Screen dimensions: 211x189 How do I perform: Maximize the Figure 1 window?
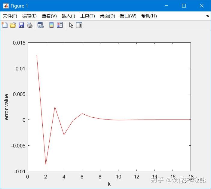tap(184, 6)
